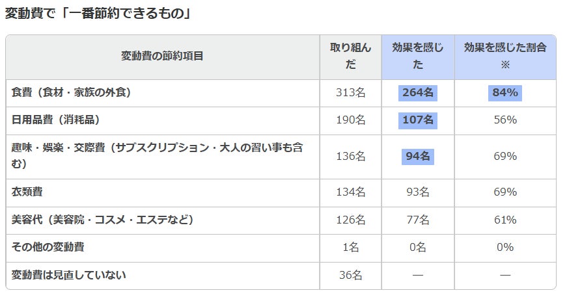The width and height of the screenshot is (567, 297).
Task: Select the 衣類費 row label
Action: 27,192
